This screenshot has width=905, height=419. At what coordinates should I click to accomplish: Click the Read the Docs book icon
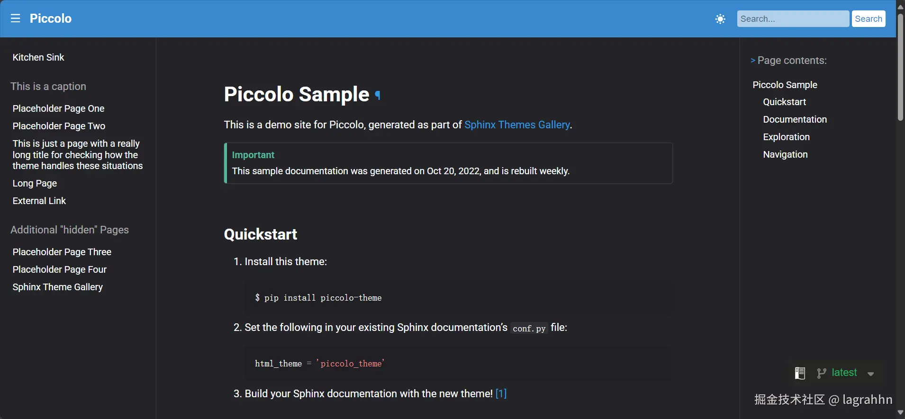(x=800, y=373)
